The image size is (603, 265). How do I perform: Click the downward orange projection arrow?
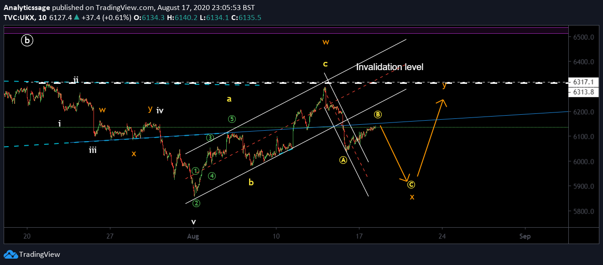[395, 153]
